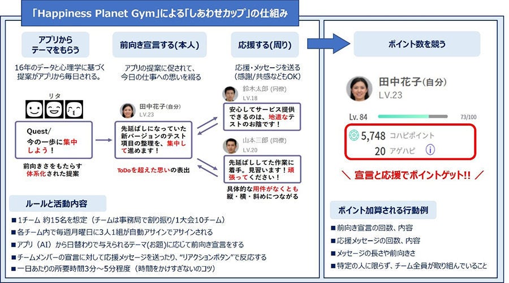Click 鈴木太郎's 安心してサービス提供 message box

coord(262,117)
